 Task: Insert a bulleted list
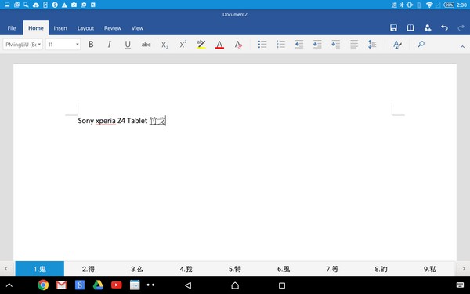click(262, 45)
